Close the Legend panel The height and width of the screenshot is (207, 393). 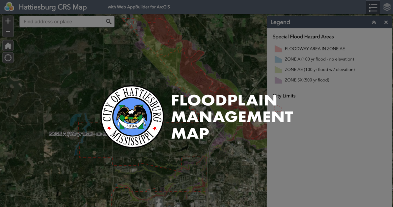tap(386, 22)
